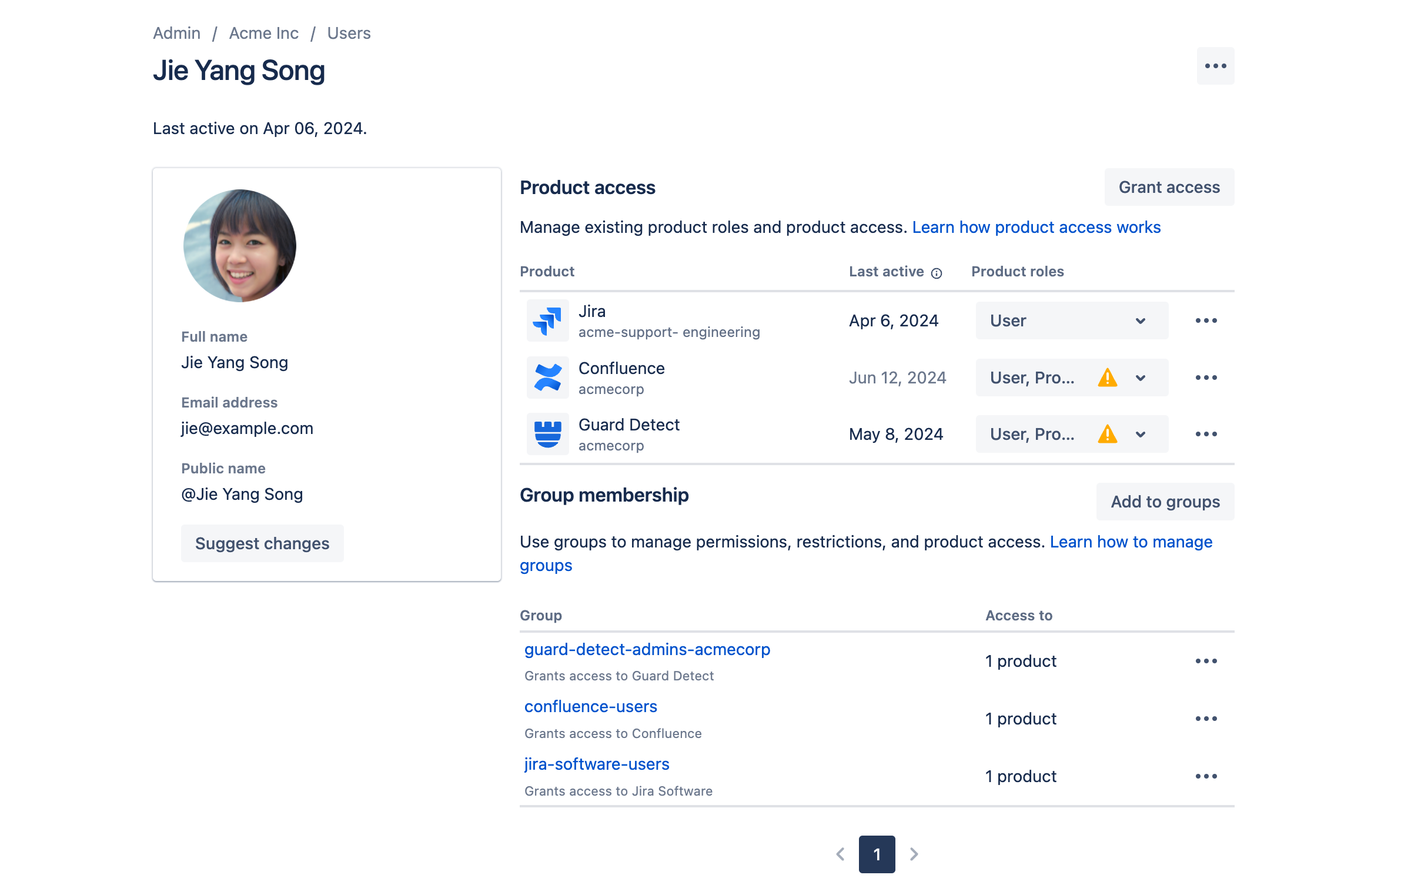Click the page 1 pagination control
Viewport: 1411px width, 895px height.
[x=877, y=854]
